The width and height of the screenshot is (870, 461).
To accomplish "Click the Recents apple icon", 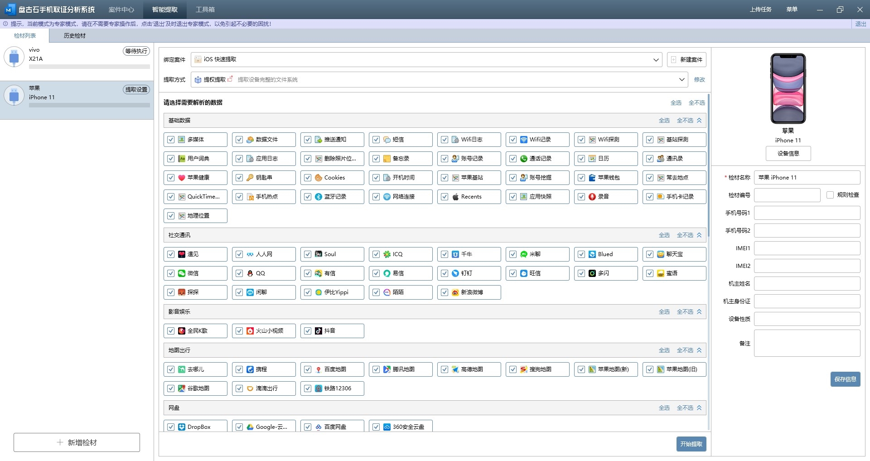I will [455, 197].
